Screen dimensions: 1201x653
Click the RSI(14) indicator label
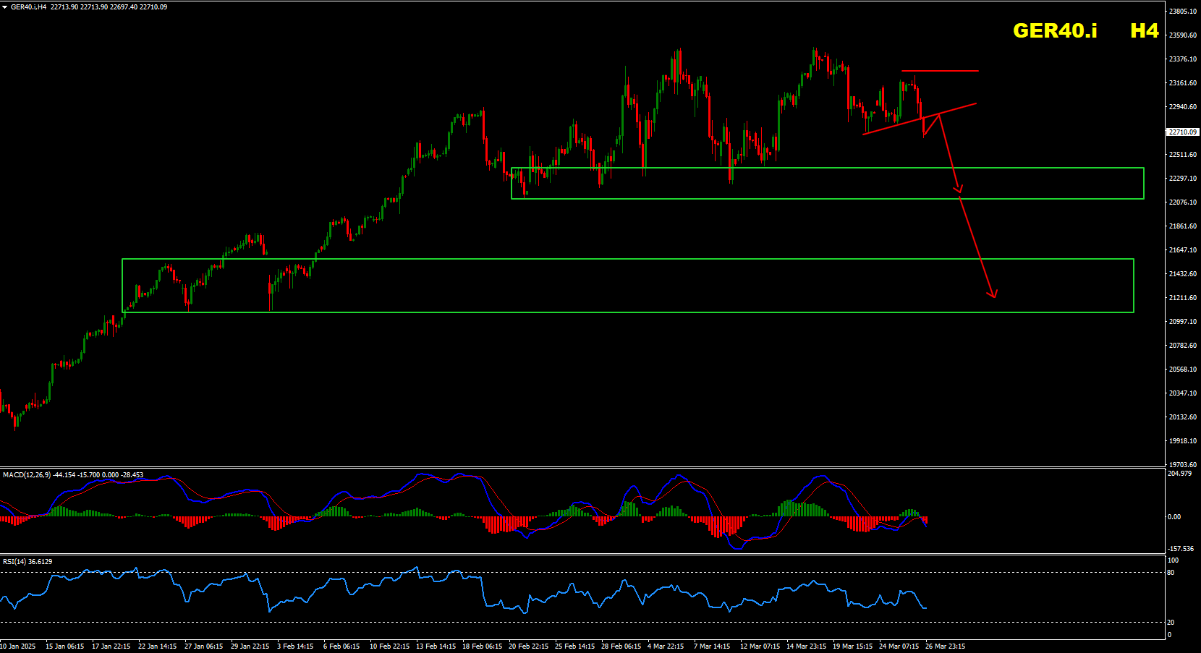pyautogui.click(x=14, y=562)
